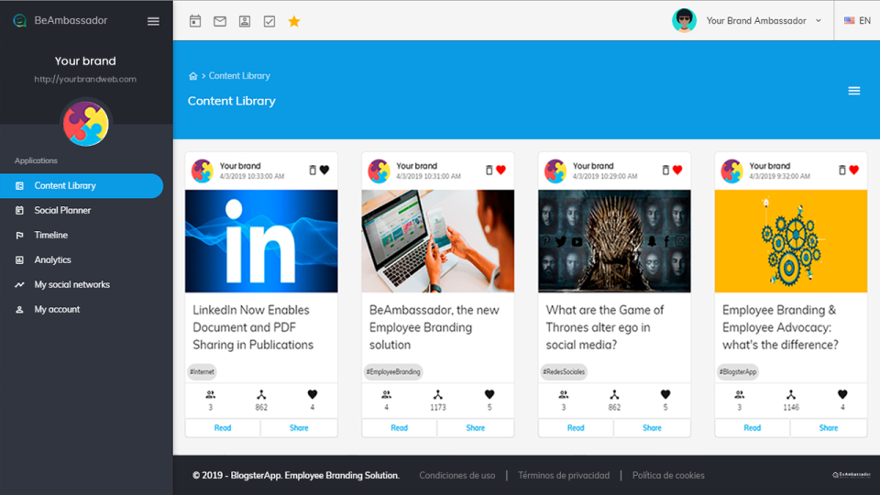Click the LinkedIn Now Enables Document title

point(253,327)
